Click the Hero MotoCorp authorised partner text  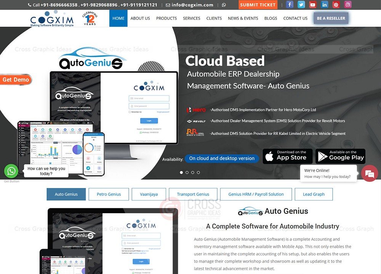(263, 110)
